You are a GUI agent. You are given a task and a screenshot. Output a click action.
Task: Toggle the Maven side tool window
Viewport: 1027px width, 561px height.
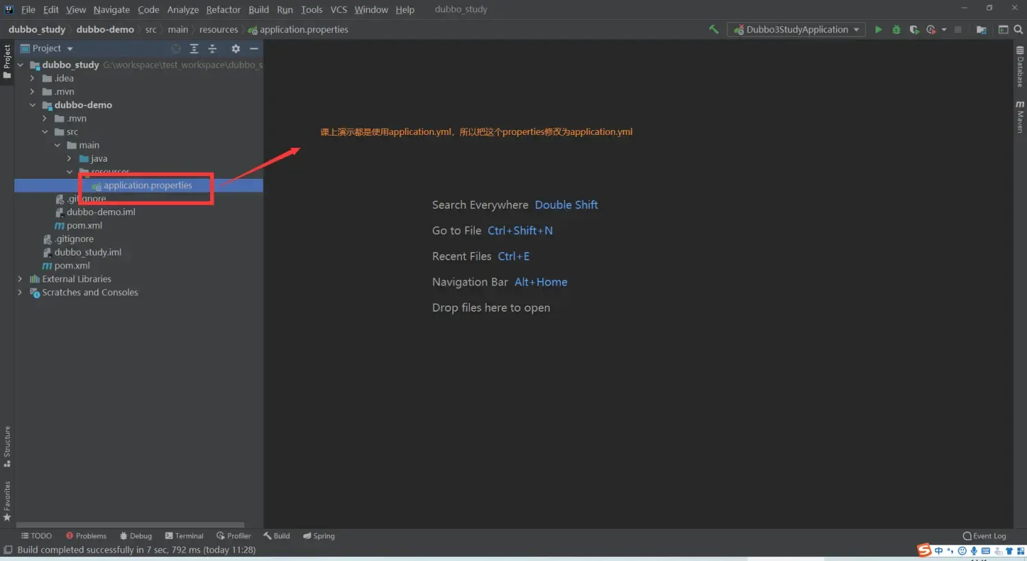[1020, 116]
